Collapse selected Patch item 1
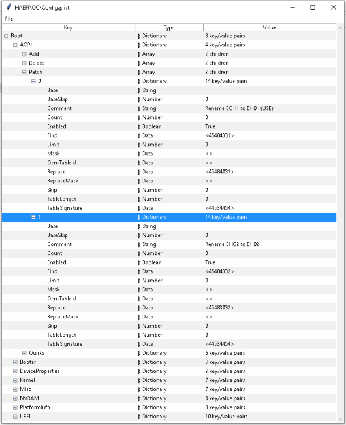 pos(33,217)
